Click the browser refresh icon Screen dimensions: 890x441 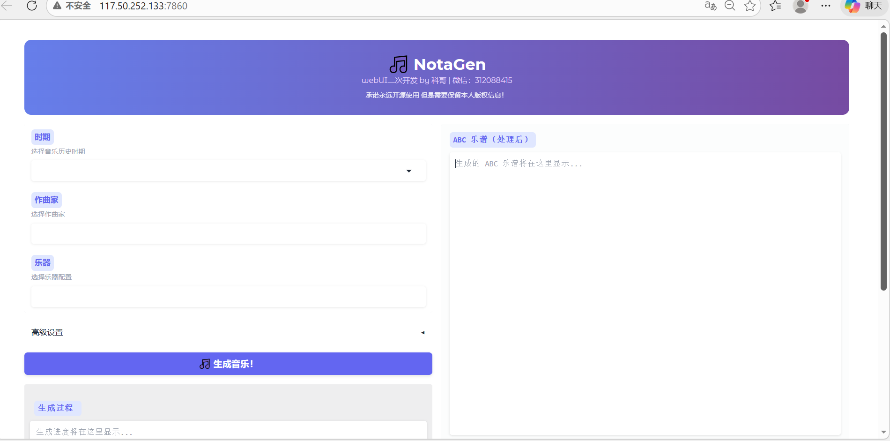(x=32, y=6)
